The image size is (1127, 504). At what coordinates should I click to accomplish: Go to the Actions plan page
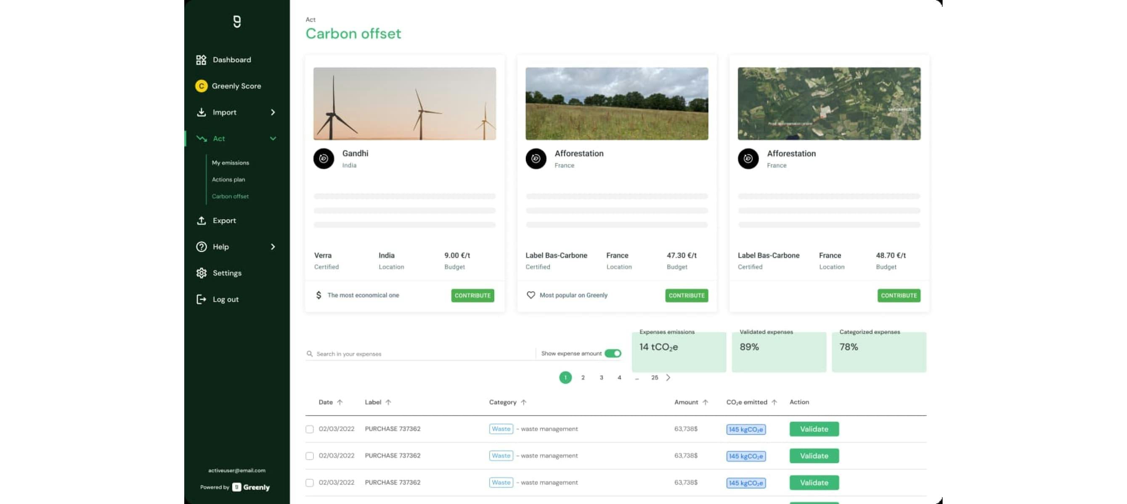tap(229, 179)
